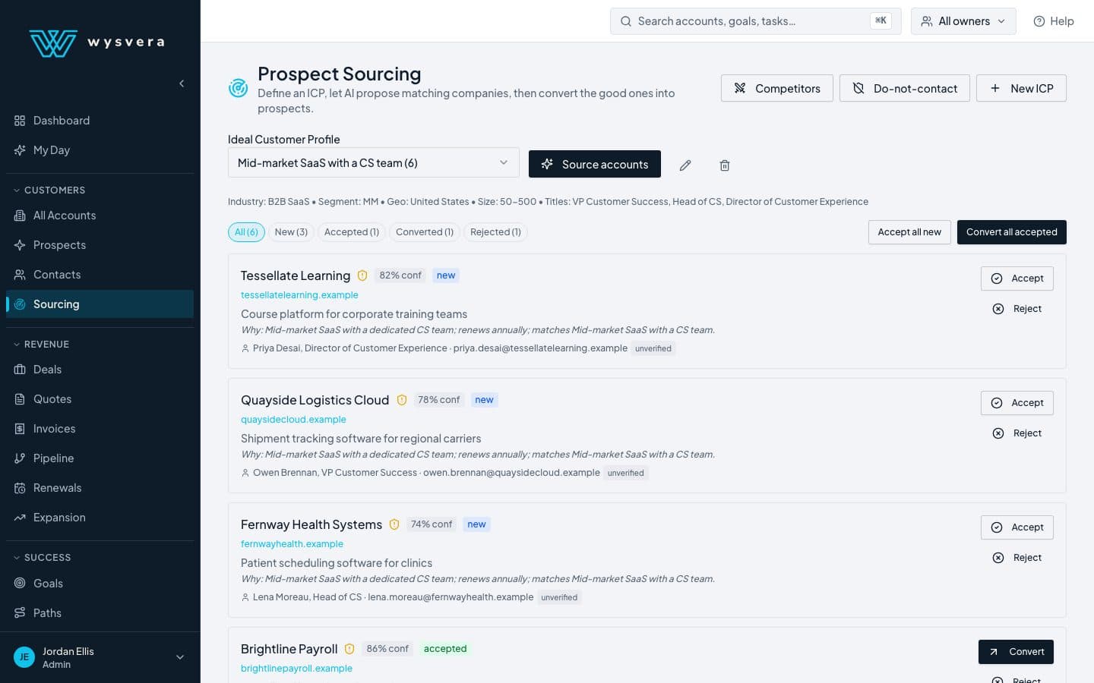The image size is (1094, 683).
Task: Click Accept all new button
Action: [x=909, y=232]
